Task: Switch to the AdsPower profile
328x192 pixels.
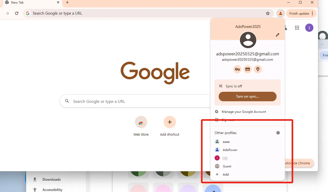Action: [248, 150]
